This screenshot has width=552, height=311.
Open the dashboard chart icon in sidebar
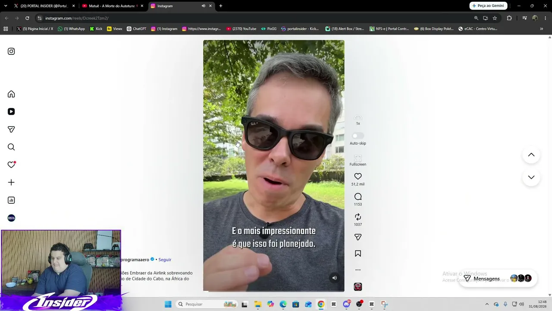[x=11, y=200]
